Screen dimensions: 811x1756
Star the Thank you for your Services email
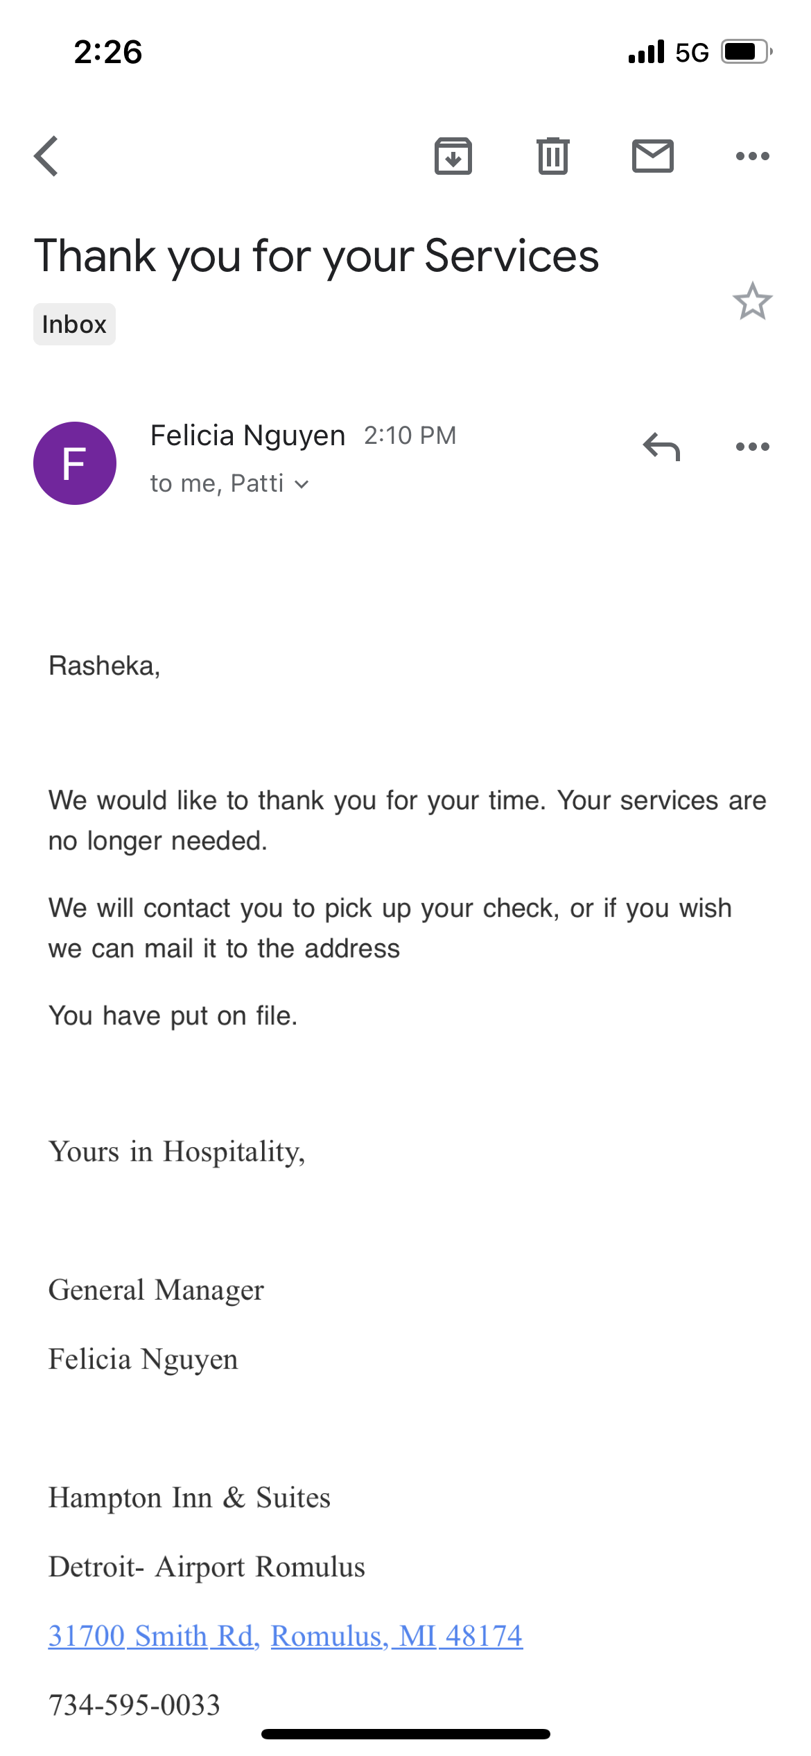pyautogui.click(x=753, y=302)
